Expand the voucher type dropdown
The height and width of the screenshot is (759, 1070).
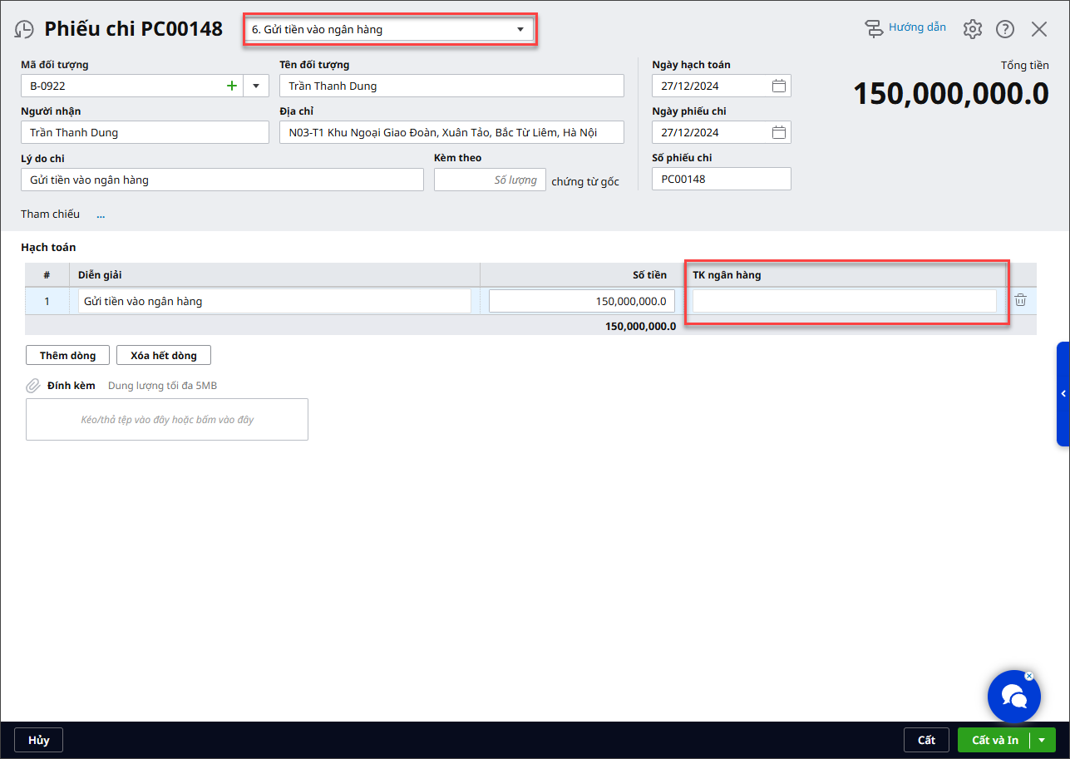[520, 29]
